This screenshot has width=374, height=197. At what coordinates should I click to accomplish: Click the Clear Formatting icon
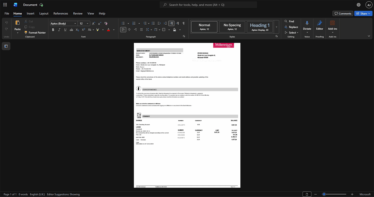(x=106, y=23)
